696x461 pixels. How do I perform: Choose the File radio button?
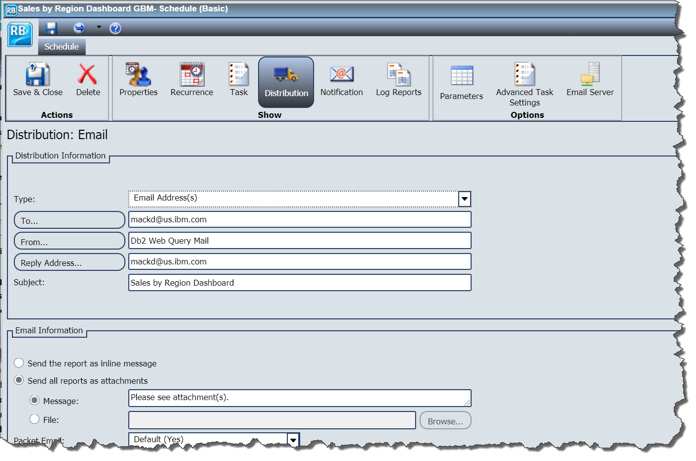click(x=34, y=418)
